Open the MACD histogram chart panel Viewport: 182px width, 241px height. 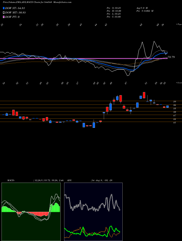(31, 212)
